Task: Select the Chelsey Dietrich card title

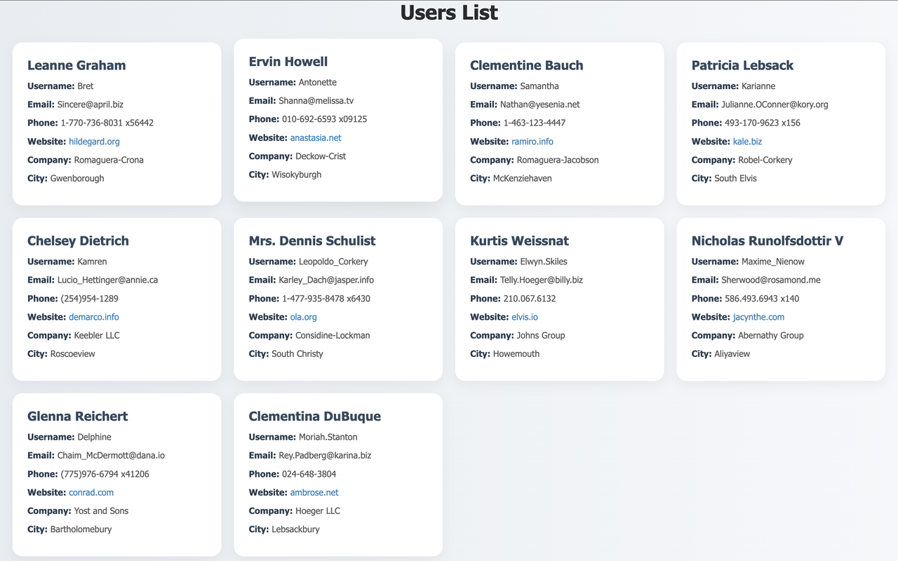Action: [x=78, y=241]
